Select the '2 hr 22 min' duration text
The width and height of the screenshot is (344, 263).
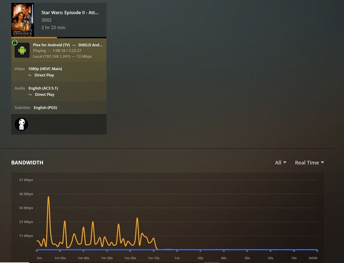point(53,28)
